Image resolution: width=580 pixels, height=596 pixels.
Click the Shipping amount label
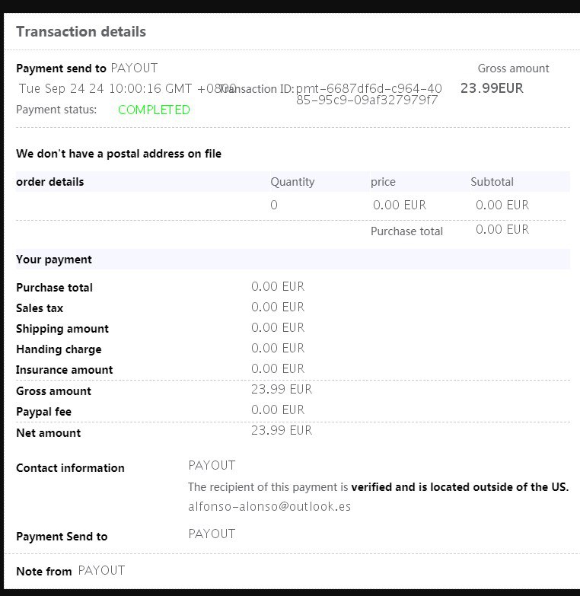click(x=62, y=329)
